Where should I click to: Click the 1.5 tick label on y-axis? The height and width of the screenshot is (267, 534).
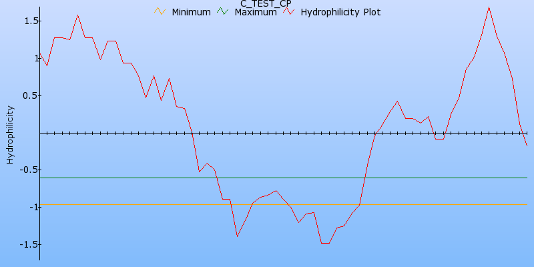coord(25,21)
